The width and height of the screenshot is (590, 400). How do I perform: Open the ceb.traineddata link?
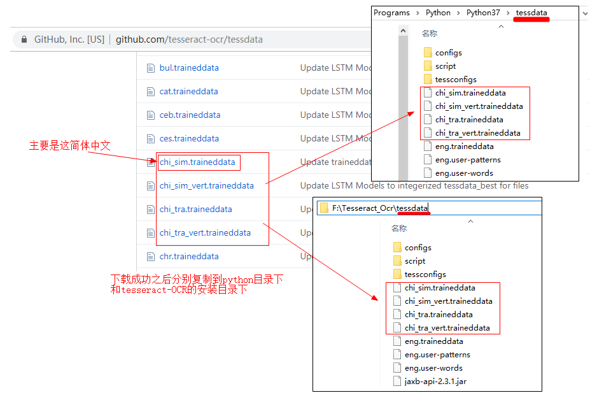click(190, 115)
